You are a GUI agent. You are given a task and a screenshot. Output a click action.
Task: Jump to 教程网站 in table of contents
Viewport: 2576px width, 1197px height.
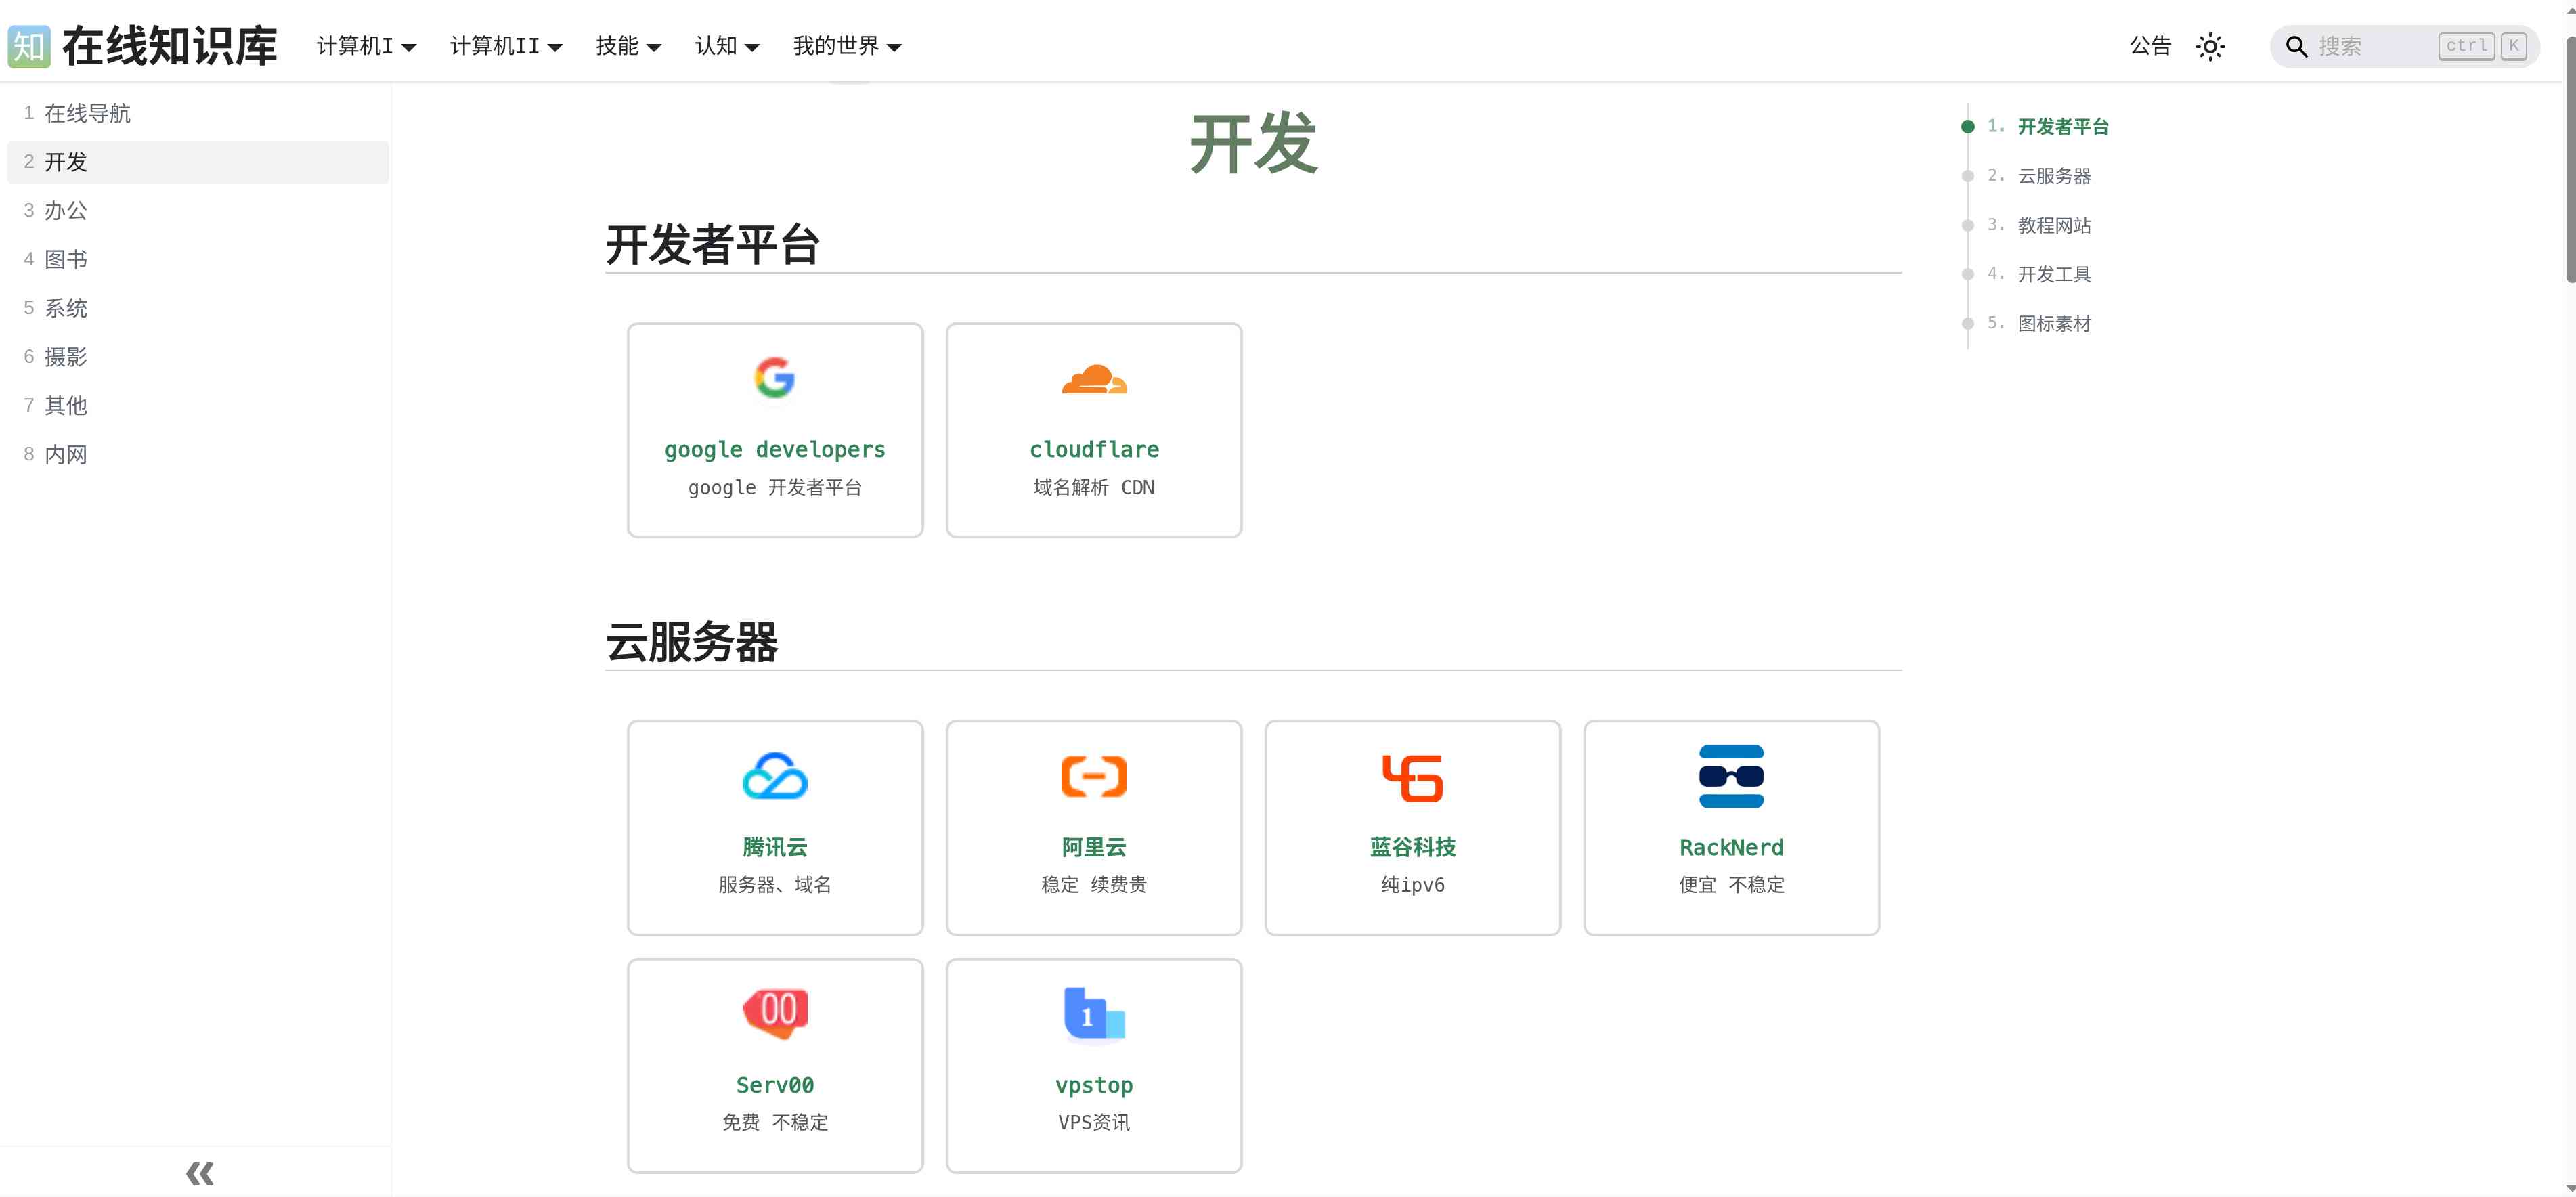[x=2054, y=225]
